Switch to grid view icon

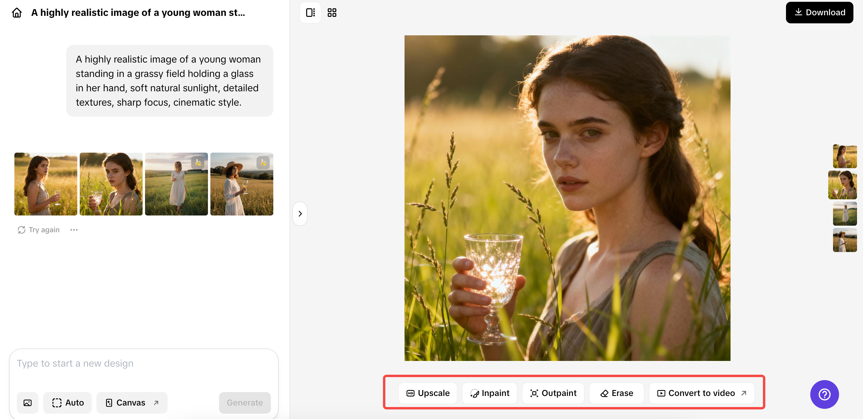[332, 13]
